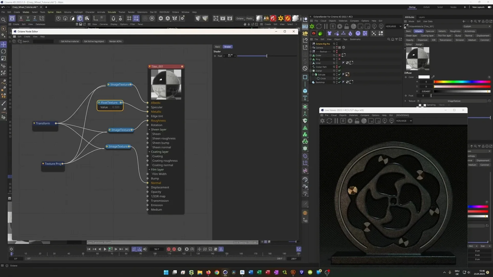The width and height of the screenshot is (493, 277).
Task: Select the Move tool in the left toolbar
Action: 3,45
